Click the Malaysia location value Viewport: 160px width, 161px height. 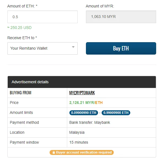click(x=77, y=132)
